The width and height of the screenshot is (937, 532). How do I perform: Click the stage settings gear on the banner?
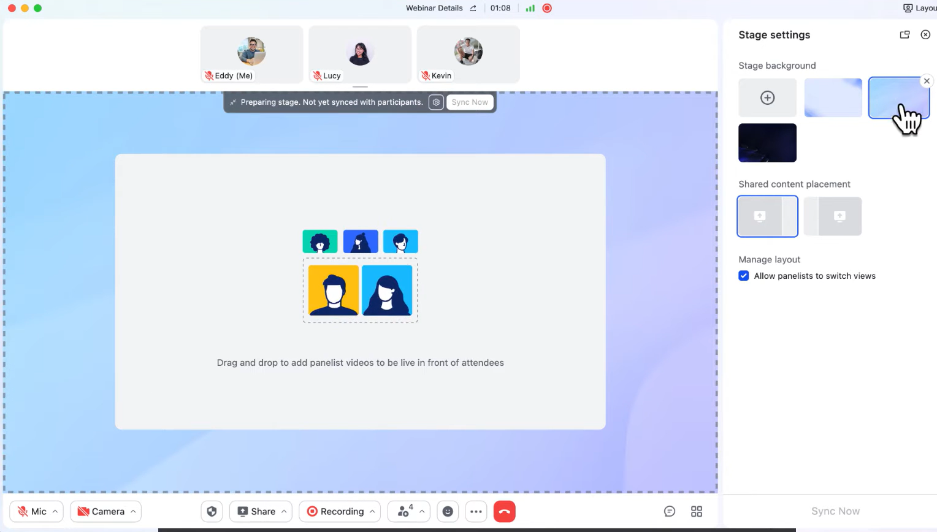436,102
